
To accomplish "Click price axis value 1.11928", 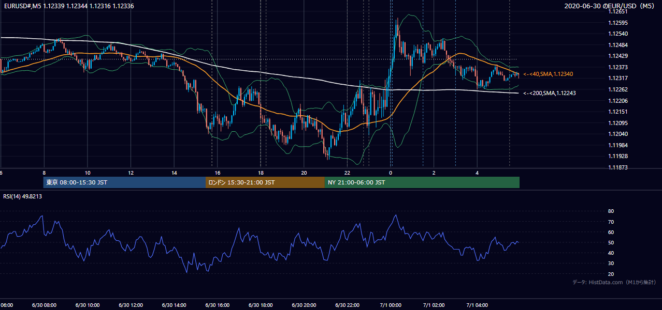I will point(618,156).
